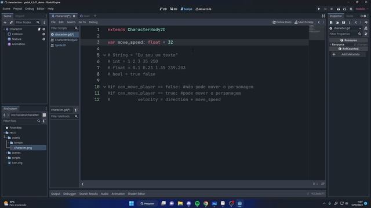Click the Add Metadata button

(348, 54)
